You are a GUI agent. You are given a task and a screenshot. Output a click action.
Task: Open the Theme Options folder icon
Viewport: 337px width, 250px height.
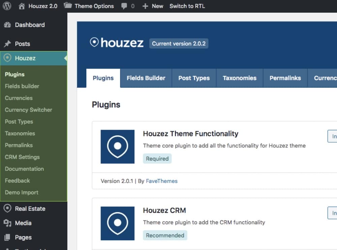[68, 6]
